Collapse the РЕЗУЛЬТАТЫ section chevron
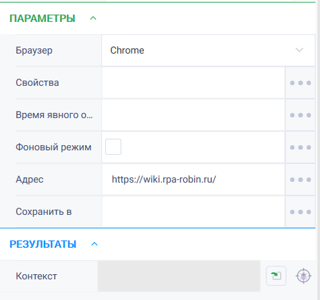Screen dimensions: 320x300 94,244
